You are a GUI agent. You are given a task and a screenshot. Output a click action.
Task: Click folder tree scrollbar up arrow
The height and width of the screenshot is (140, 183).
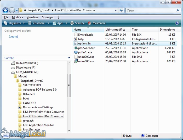click(x=69, y=63)
